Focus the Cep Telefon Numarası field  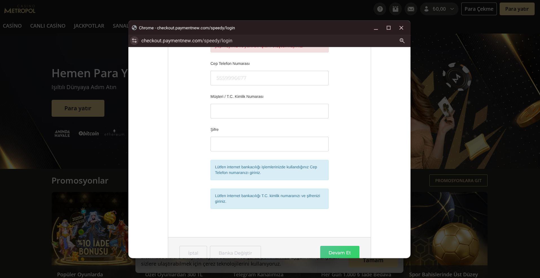(269, 78)
